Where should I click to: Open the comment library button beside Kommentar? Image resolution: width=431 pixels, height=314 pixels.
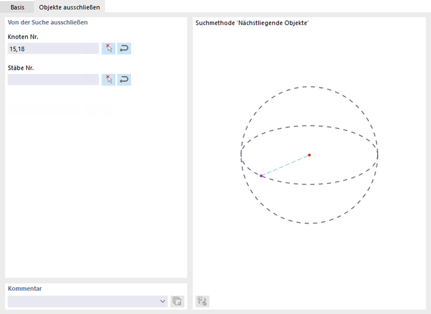point(178,302)
